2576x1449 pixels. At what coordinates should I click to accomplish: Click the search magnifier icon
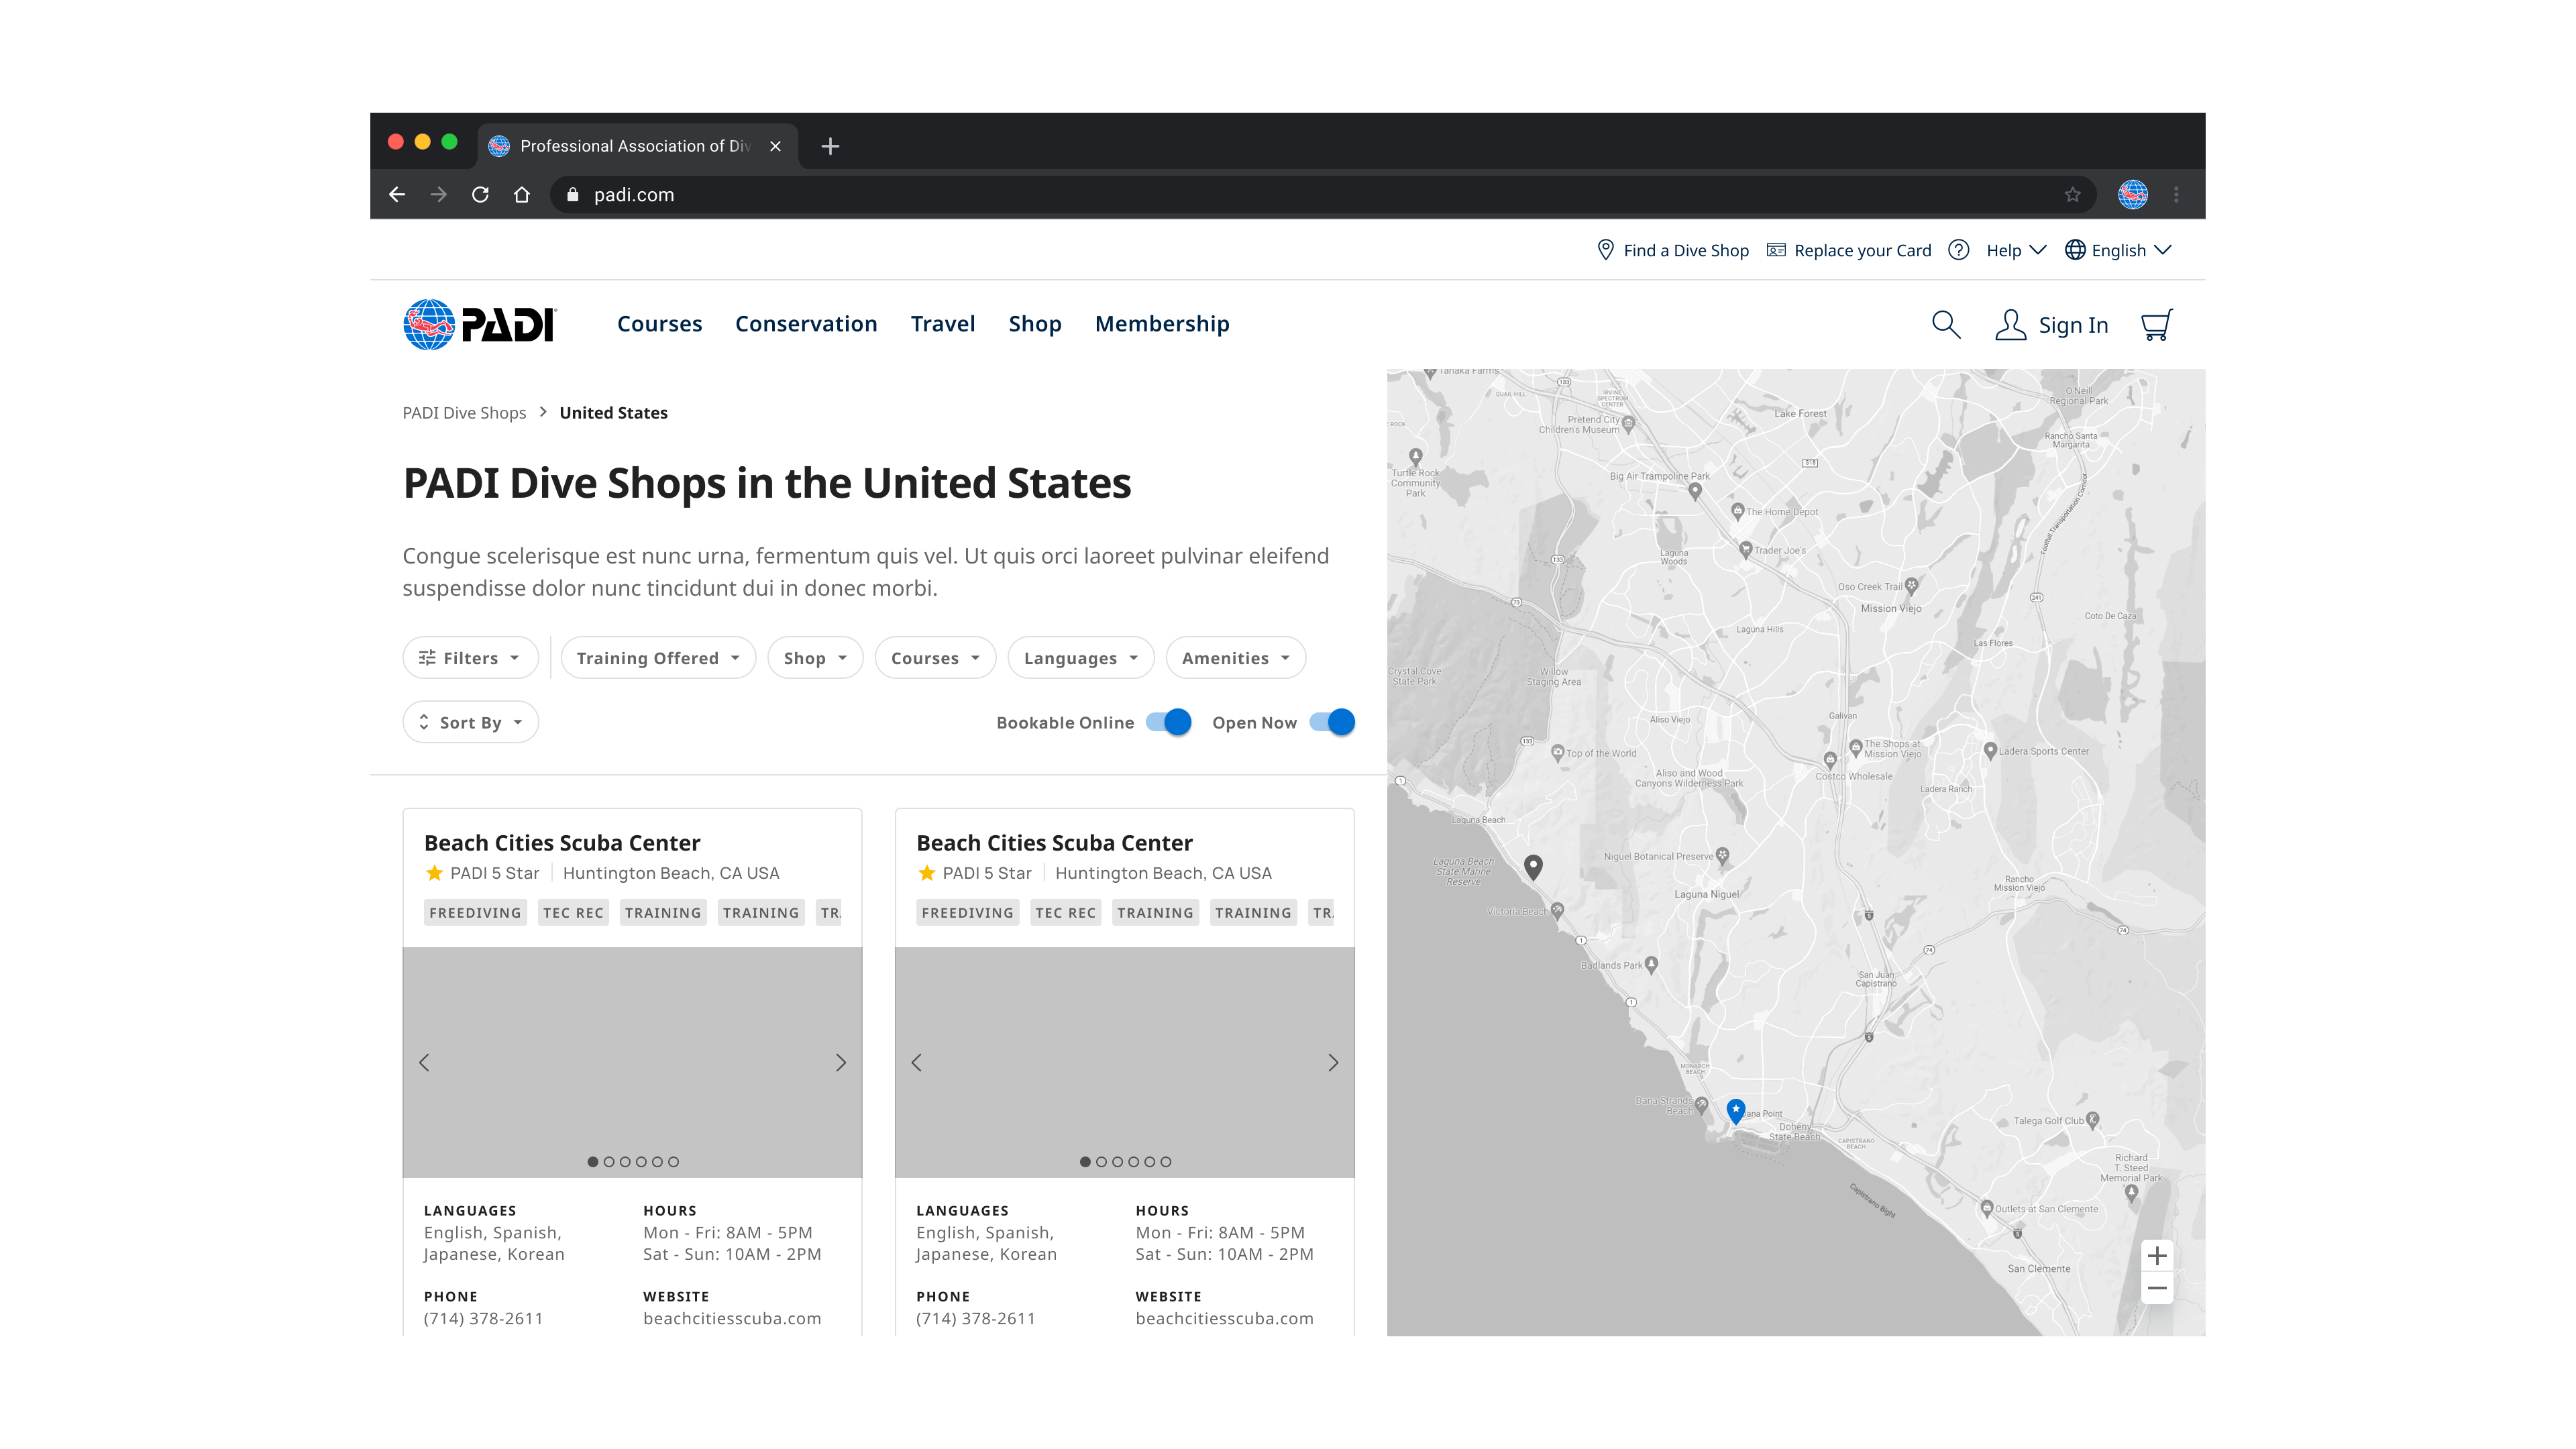point(1945,324)
